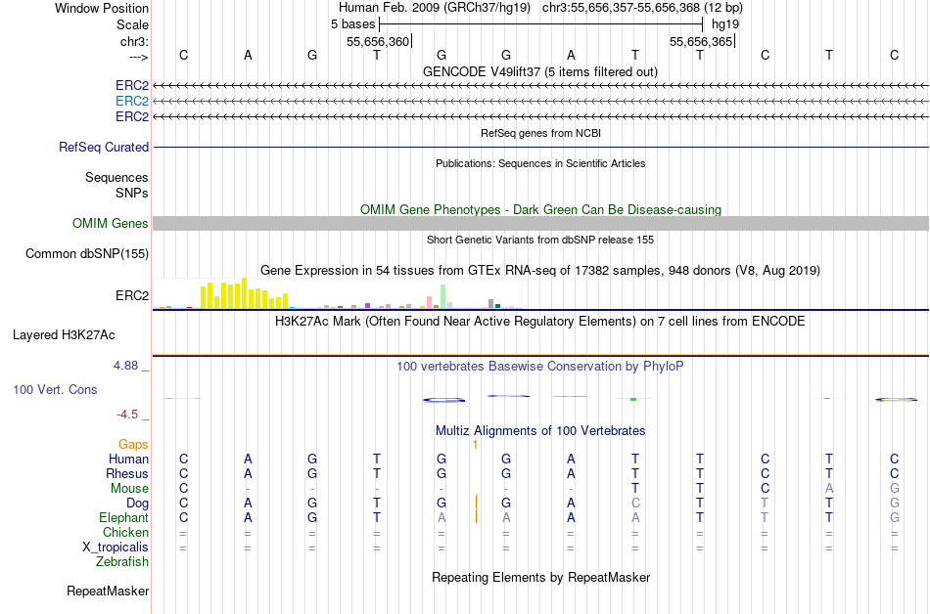Image resolution: width=930 pixels, height=614 pixels.
Task: Open Publications: Sequences in Scientific Articles title
Action: [540, 163]
